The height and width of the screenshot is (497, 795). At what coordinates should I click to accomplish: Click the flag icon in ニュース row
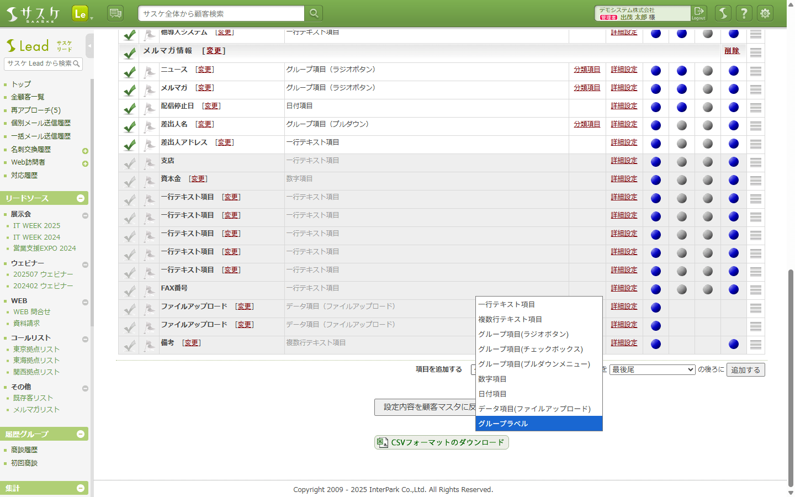coord(149,72)
